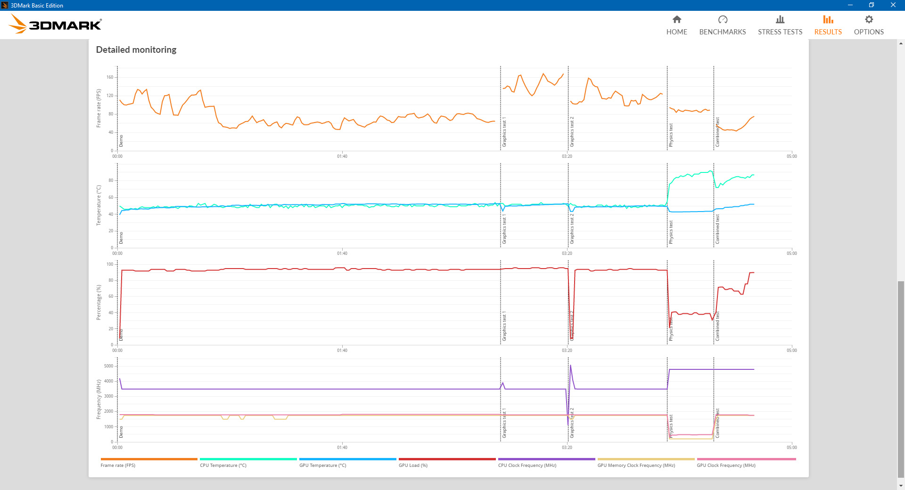905x490 pixels.
Task: Select the STRESS TESTS menu label
Action: [x=780, y=32]
